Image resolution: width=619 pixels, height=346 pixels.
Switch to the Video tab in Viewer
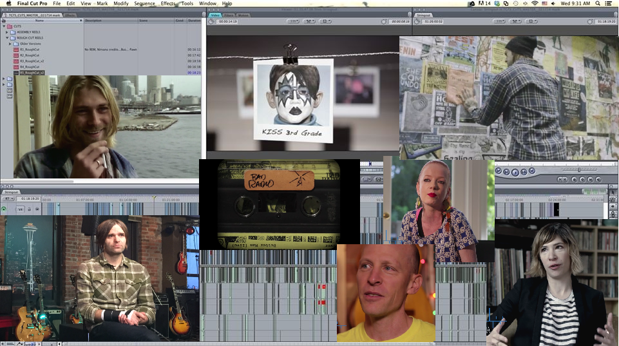tap(215, 15)
